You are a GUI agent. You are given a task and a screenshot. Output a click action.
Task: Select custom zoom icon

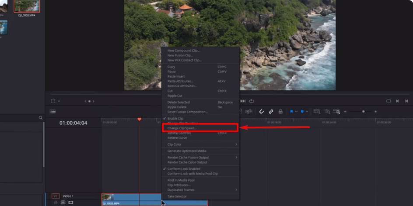(x=336, y=112)
